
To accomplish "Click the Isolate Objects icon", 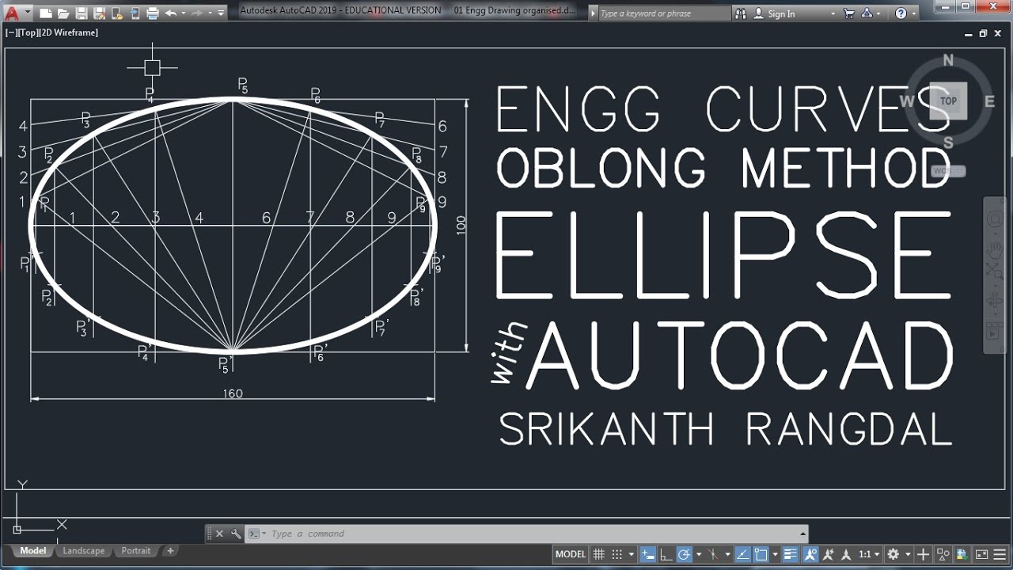I will click(x=943, y=554).
